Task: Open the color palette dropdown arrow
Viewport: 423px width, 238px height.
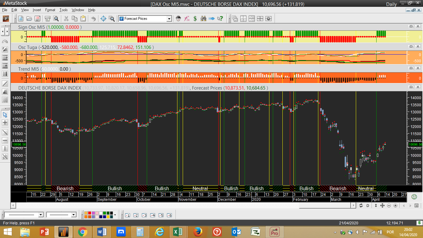Action: pos(115,215)
